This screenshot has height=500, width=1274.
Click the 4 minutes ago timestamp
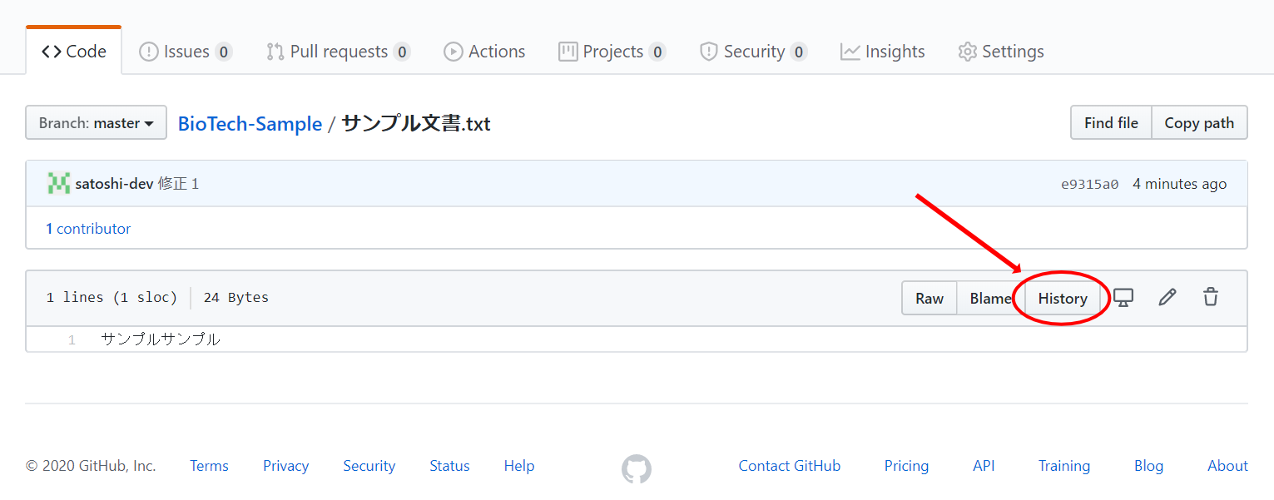pos(1179,184)
